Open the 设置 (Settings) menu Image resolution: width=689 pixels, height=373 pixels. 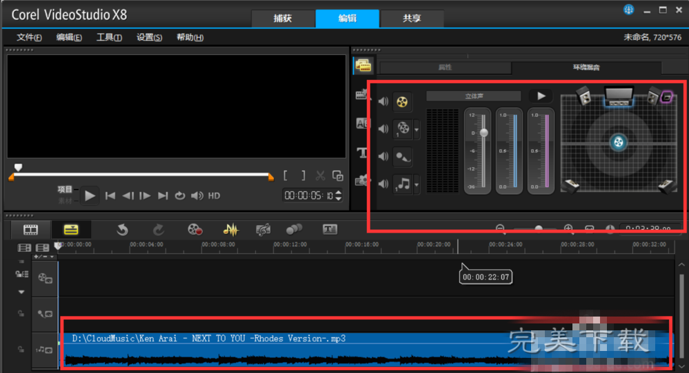[150, 37]
